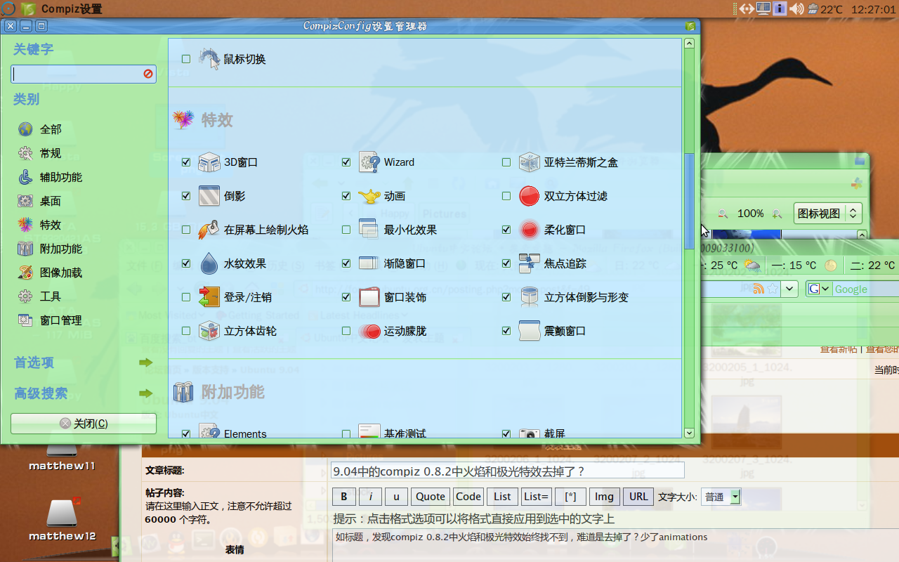
Task: Open the Elements plugin icon
Action: [209, 431]
